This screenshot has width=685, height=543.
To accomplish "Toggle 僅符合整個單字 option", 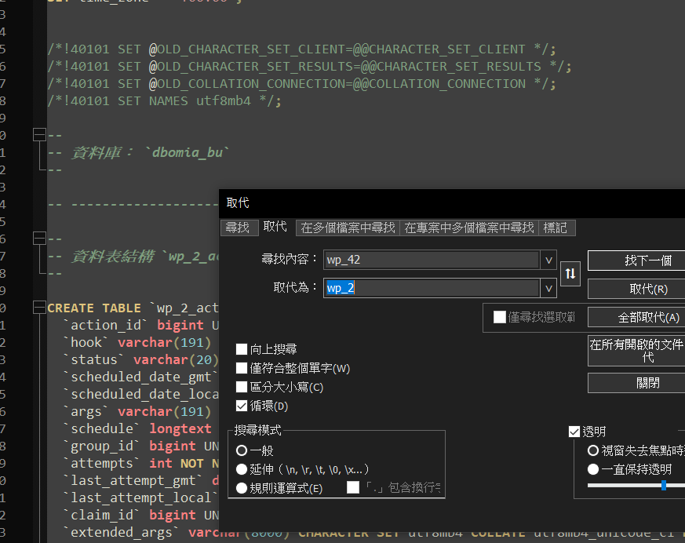I will click(242, 368).
